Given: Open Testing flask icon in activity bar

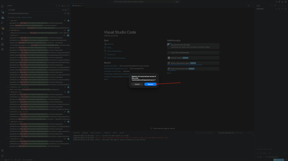Looking at the screenshot, I should 2,33.
